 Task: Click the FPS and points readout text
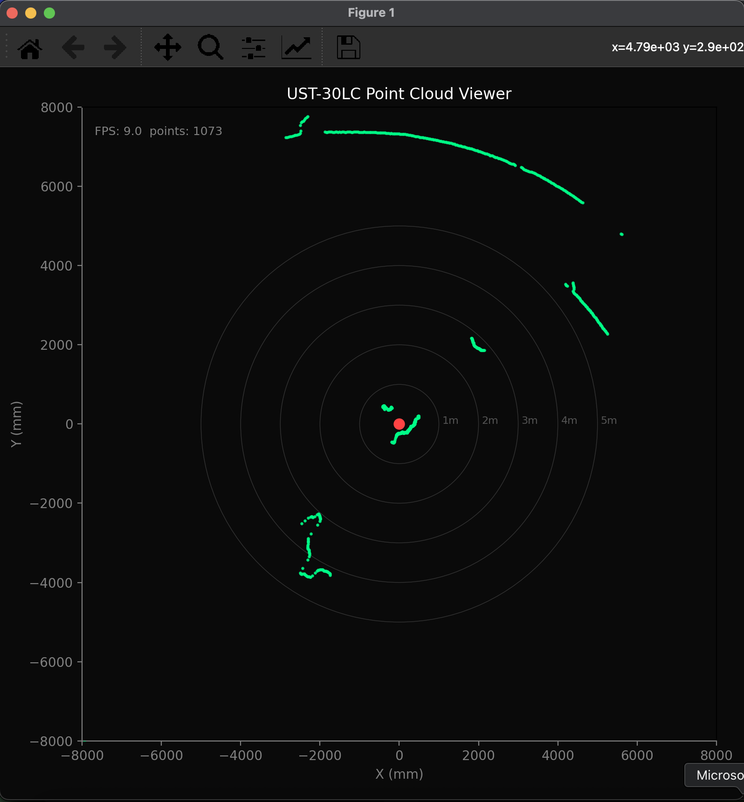pyautogui.click(x=158, y=131)
